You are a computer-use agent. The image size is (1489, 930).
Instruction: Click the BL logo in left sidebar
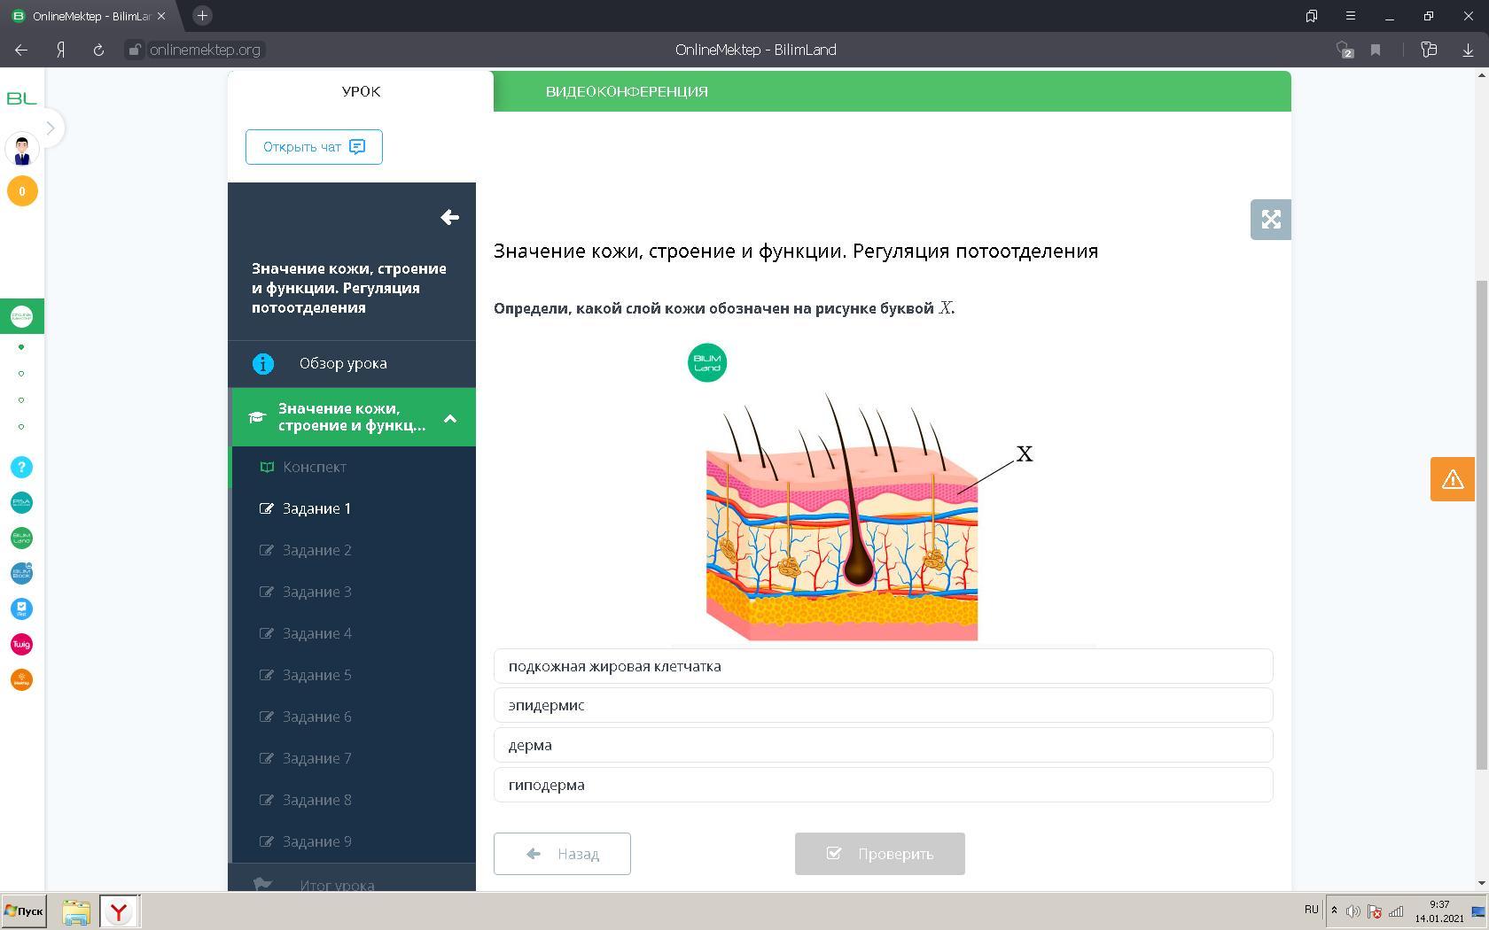(x=21, y=98)
